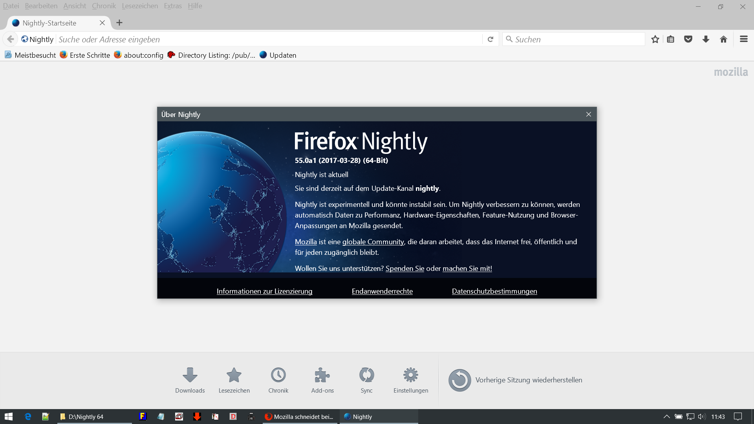Click the reload page button
The image size is (754, 424).
pos(490,39)
